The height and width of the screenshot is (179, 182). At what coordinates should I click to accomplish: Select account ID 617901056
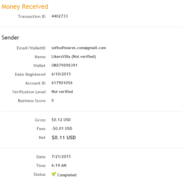(62, 83)
